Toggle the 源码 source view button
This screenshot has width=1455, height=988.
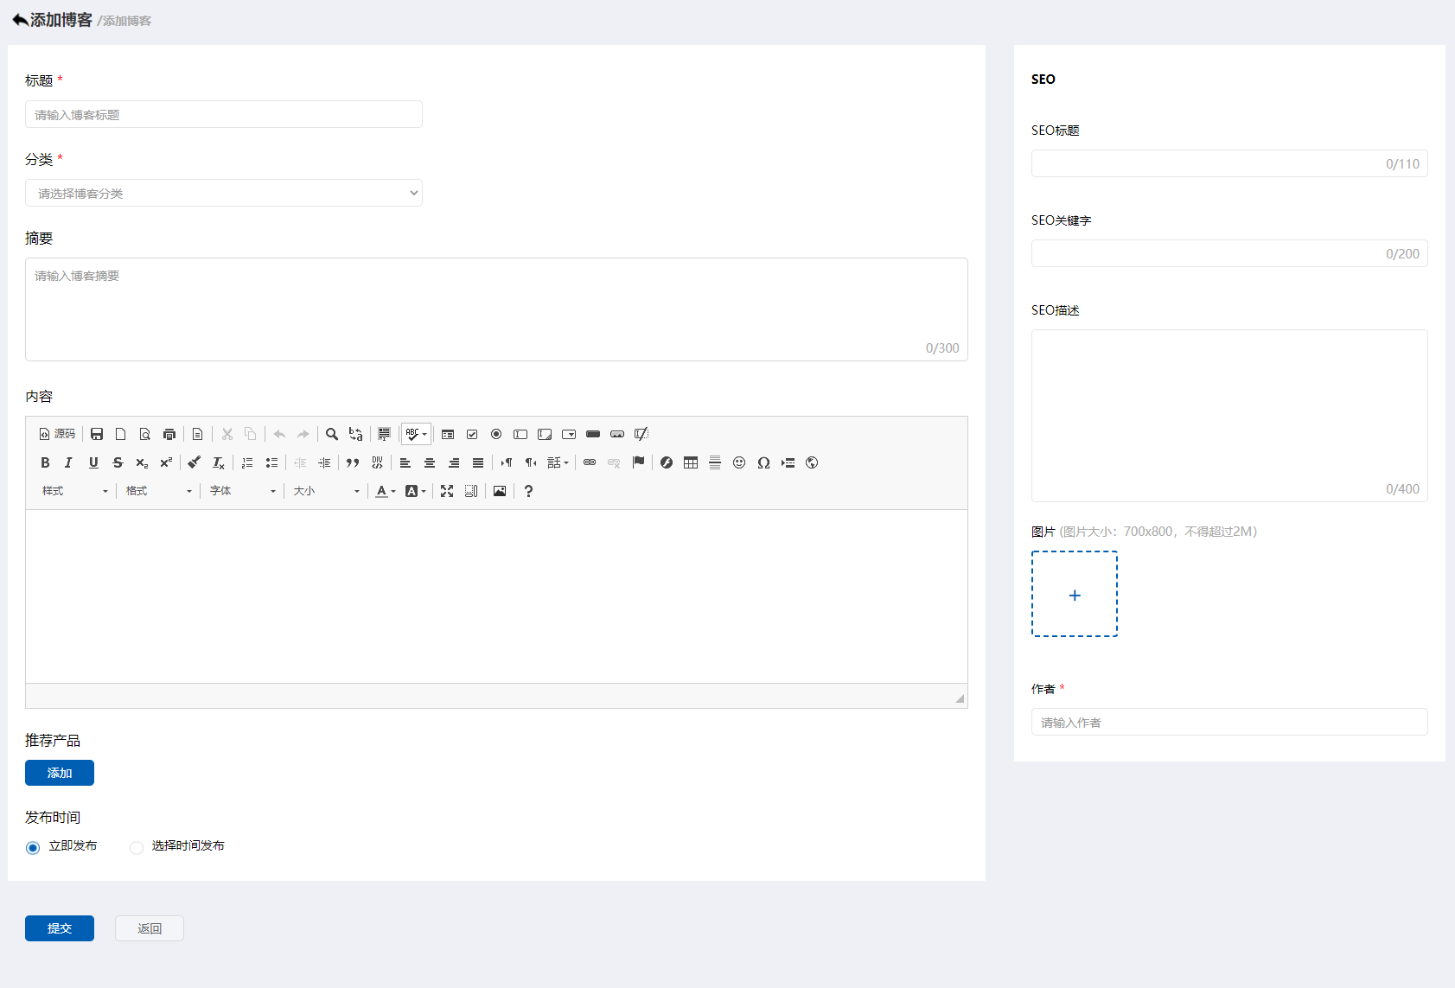coord(57,434)
